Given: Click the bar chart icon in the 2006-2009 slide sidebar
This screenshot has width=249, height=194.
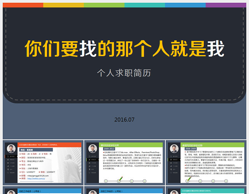Looking at the screenshot, I should 171,166.
